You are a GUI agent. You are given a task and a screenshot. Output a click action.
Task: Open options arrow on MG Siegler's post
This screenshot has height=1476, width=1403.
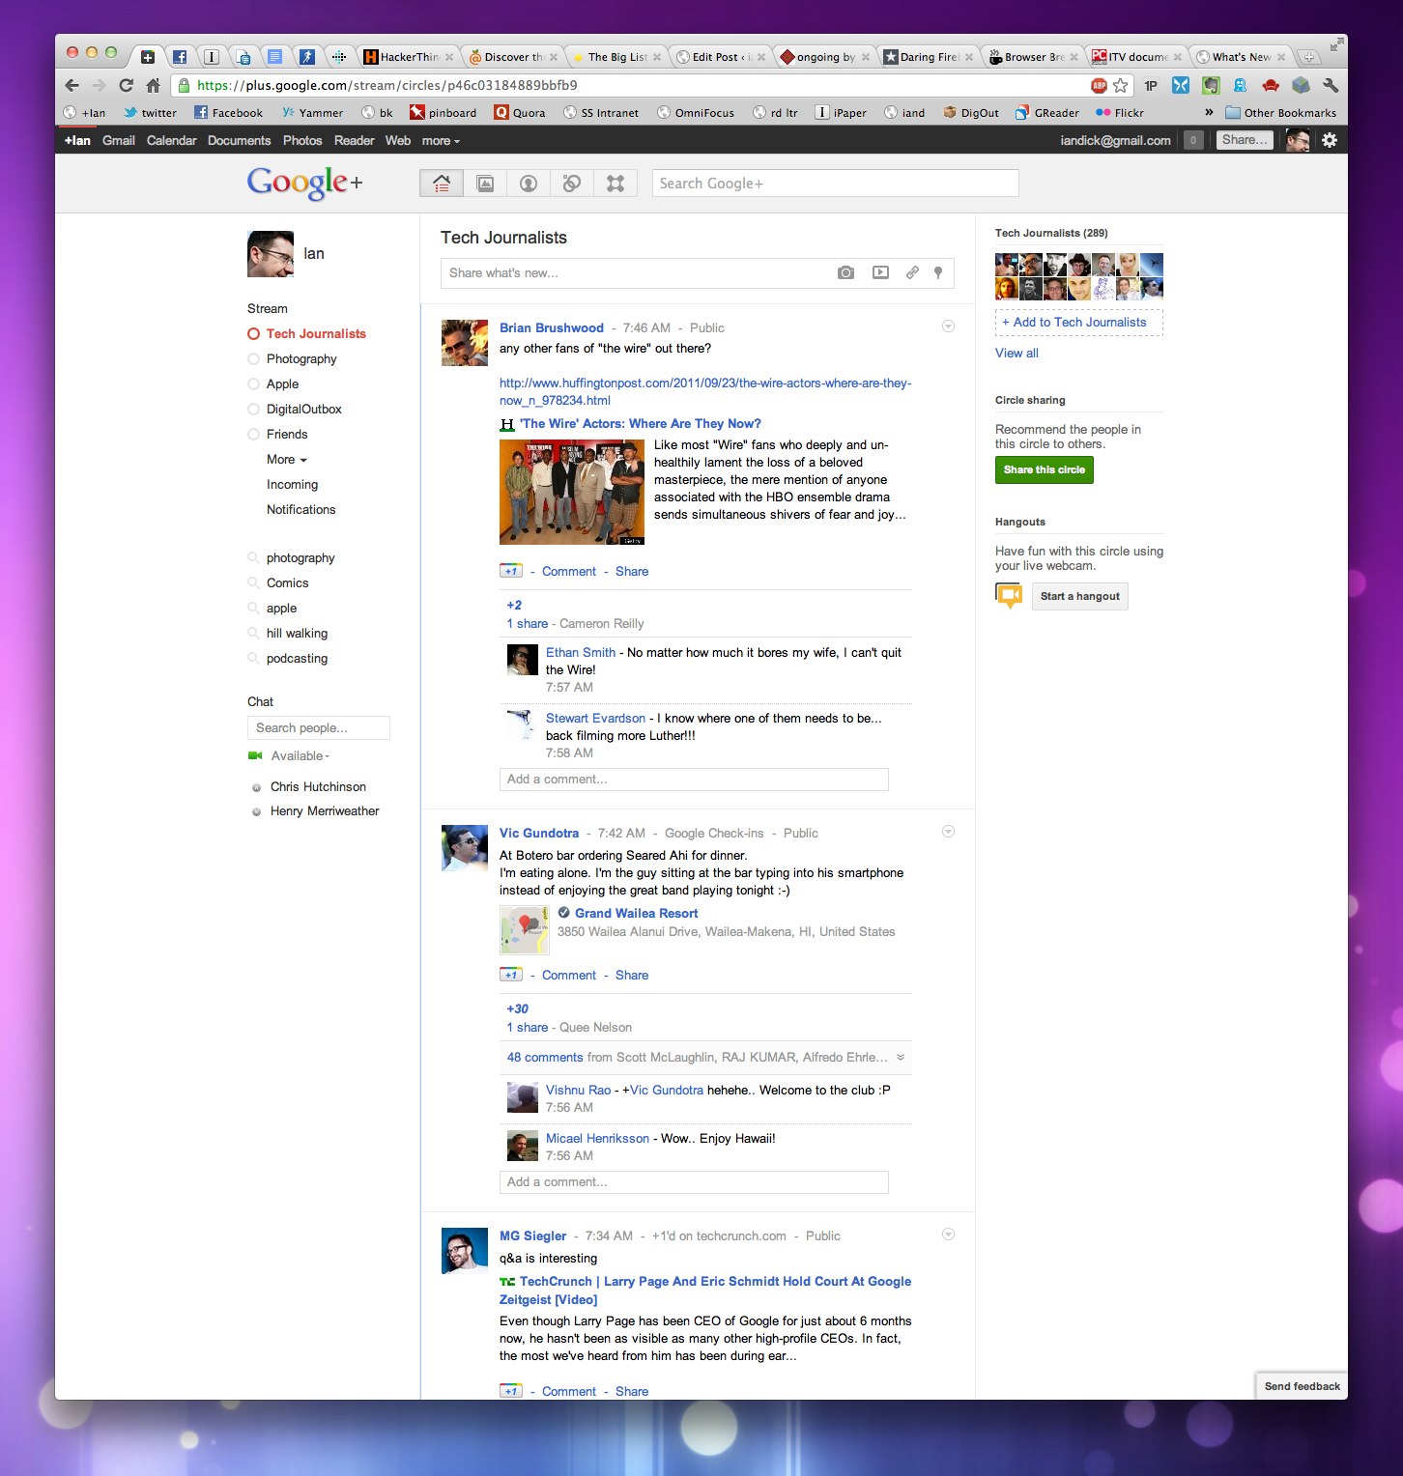point(948,1235)
